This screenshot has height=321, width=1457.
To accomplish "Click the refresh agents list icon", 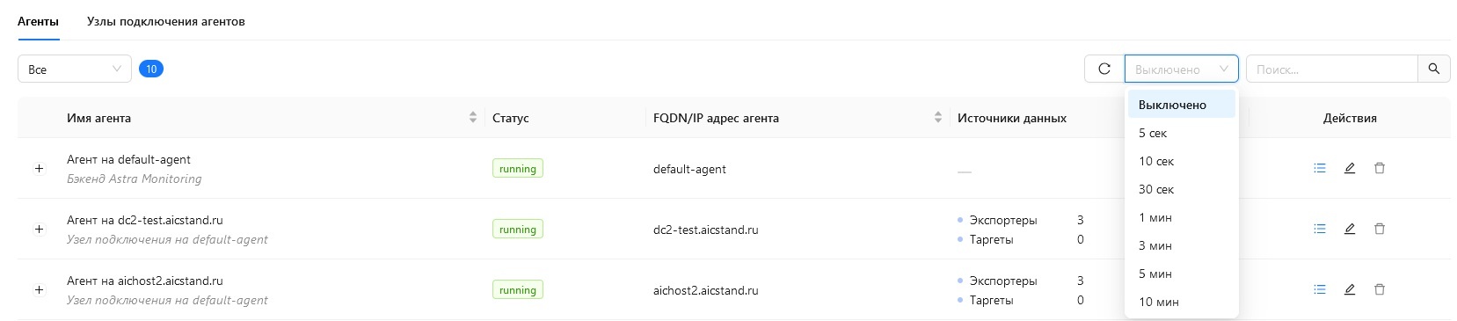I will point(1104,69).
